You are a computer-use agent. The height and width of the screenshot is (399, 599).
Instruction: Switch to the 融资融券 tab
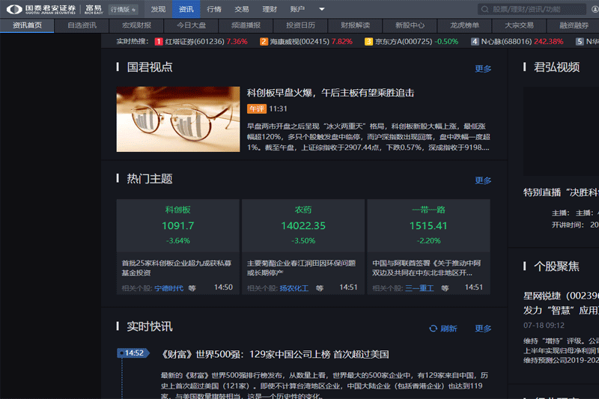574,25
